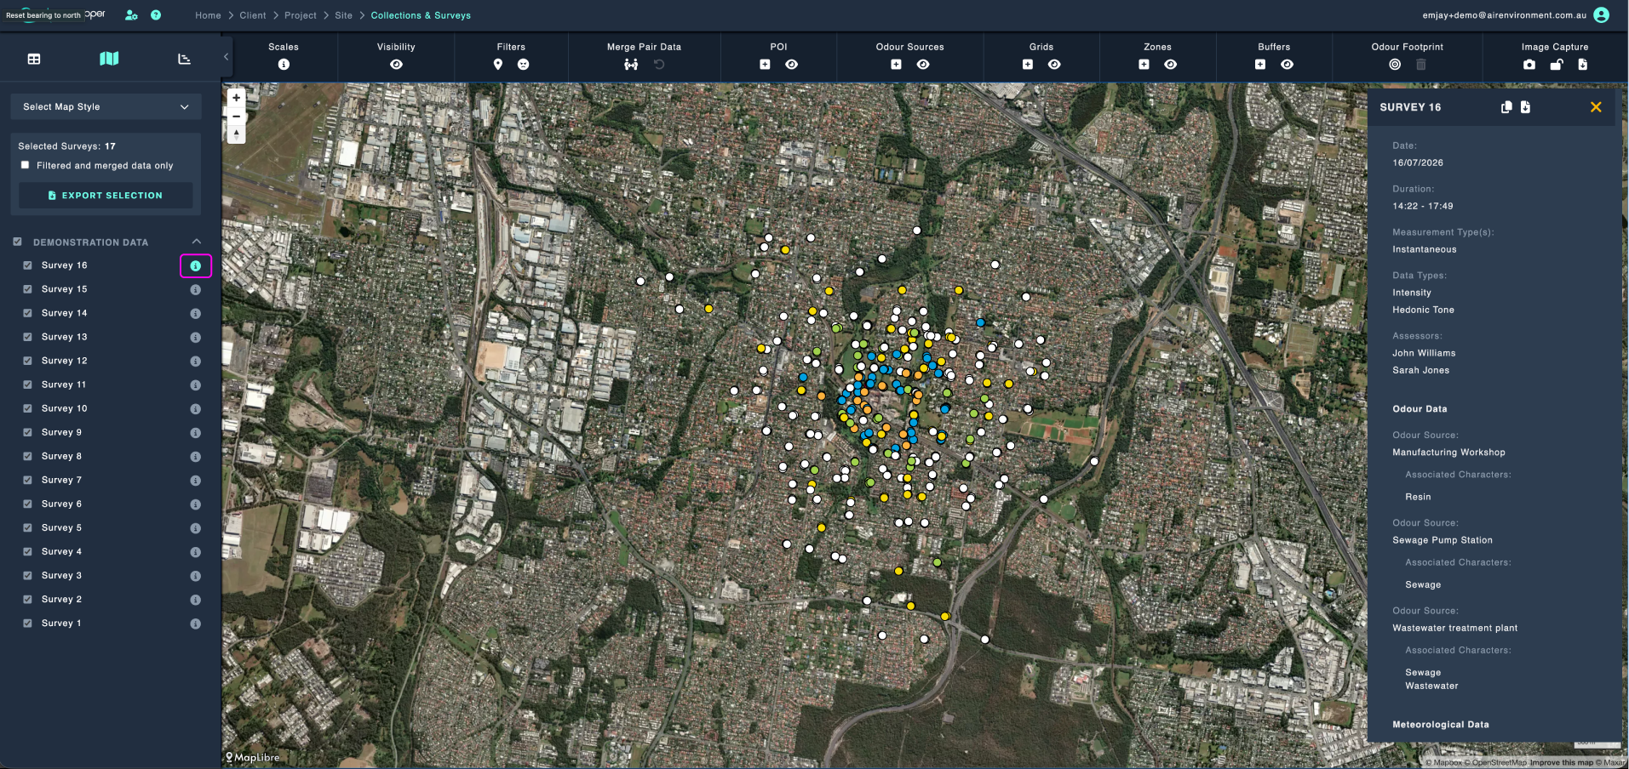The height and width of the screenshot is (769, 1629).
Task: Click the Image Capture unlock icon
Action: 1557,65
